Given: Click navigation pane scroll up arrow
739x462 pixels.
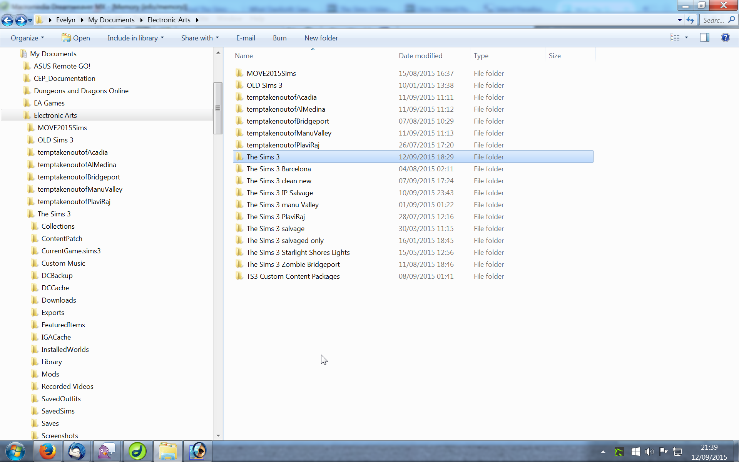Looking at the screenshot, I should [218, 53].
